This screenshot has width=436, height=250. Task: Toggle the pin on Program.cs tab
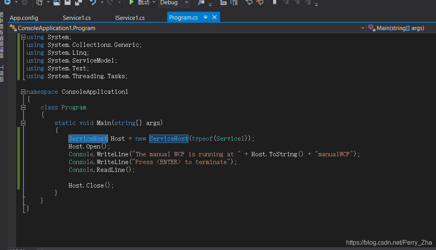point(205,17)
